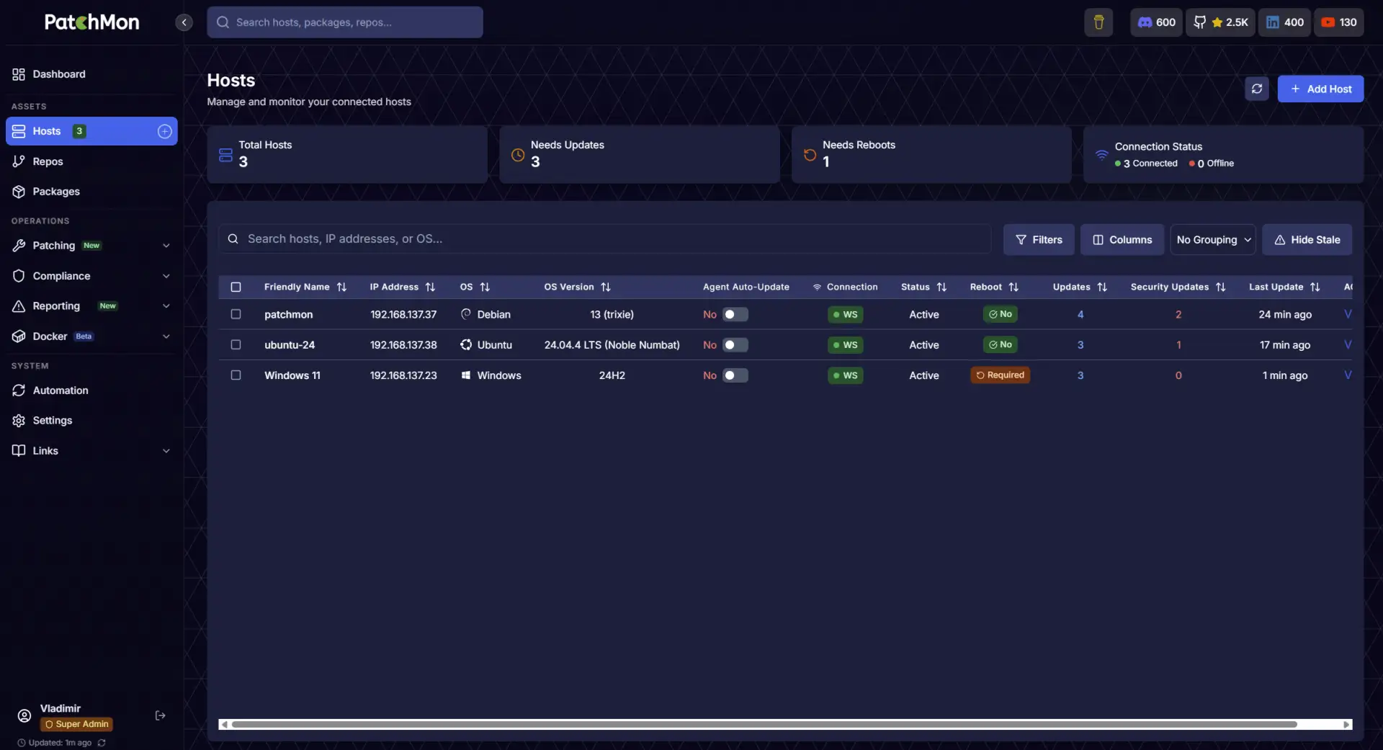The width and height of the screenshot is (1383, 750).
Task: Tick the select-all hosts checkbox in header
Action: coord(236,287)
